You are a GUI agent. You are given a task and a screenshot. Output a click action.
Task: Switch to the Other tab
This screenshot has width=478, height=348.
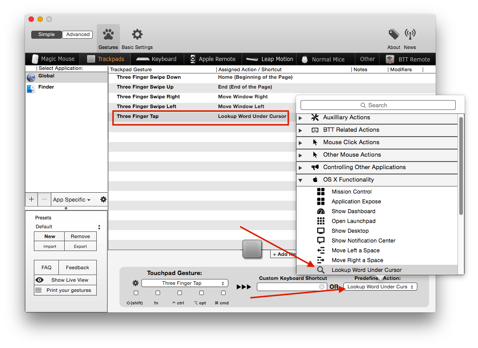coord(367,59)
